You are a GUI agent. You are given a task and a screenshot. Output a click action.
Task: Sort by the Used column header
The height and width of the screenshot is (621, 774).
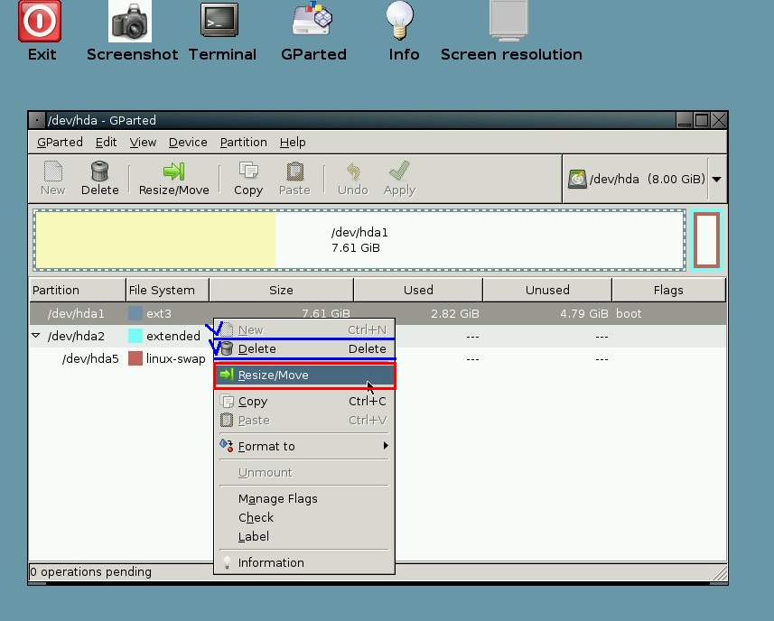click(x=418, y=290)
